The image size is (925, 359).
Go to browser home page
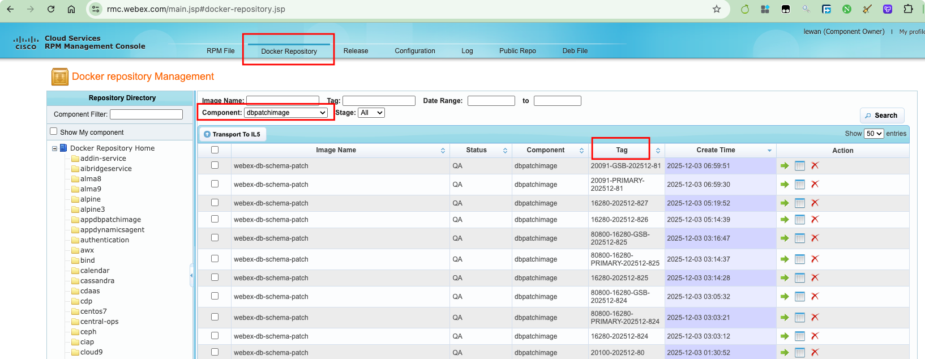point(71,9)
